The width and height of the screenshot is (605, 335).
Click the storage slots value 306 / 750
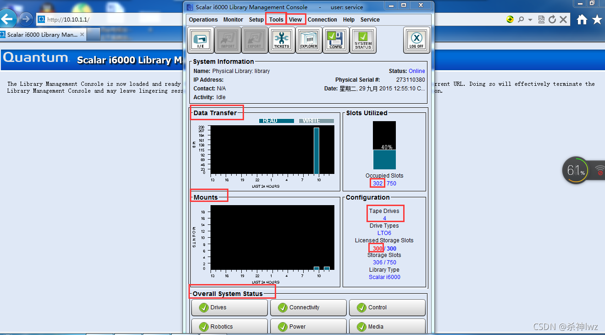click(384, 262)
